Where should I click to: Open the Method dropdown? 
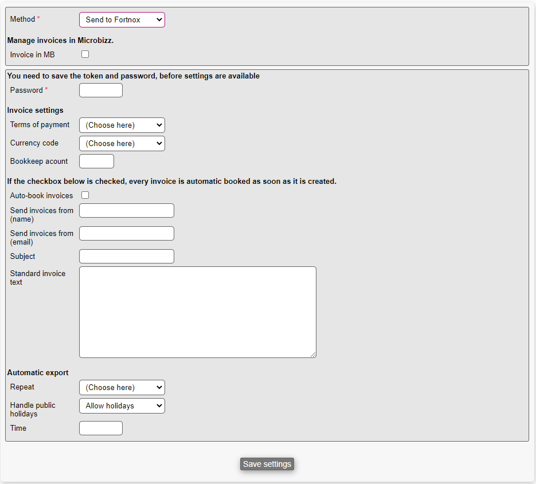[122, 20]
